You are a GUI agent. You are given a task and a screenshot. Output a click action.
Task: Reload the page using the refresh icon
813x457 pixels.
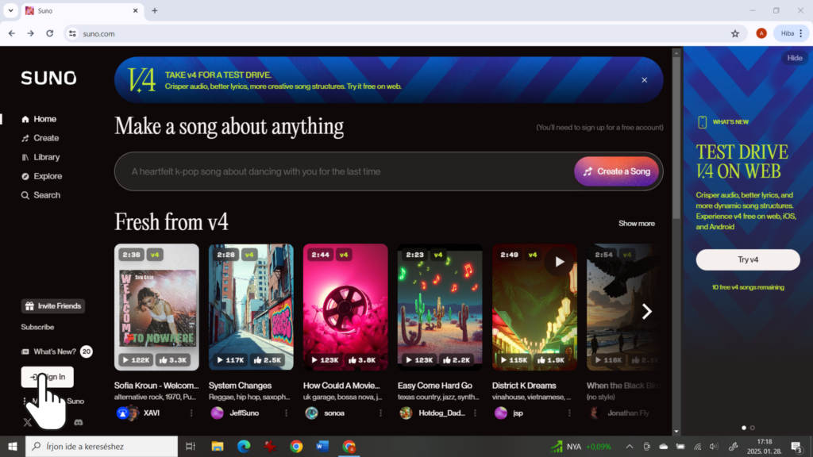pyautogui.click(x=50, y=33)
